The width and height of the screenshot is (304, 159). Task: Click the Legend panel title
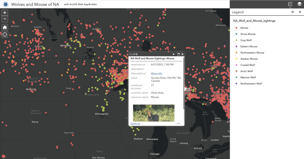[x=237, y=12]
